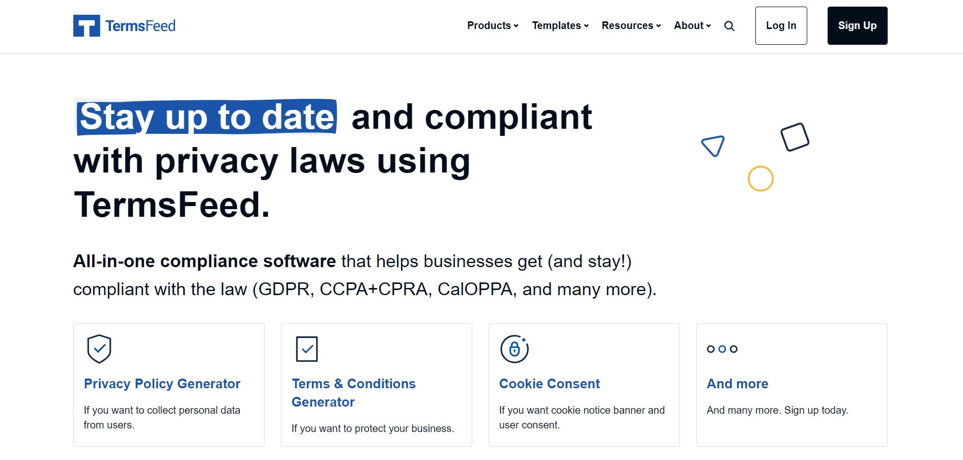Click the Log In button
The image size is (963, 460).
(x=781, y=25)
